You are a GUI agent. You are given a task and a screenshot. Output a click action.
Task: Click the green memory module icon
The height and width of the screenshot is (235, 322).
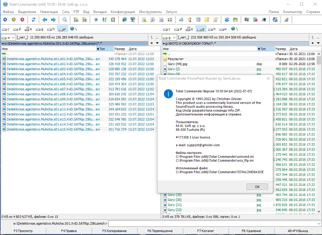click(x=235, y=20)
